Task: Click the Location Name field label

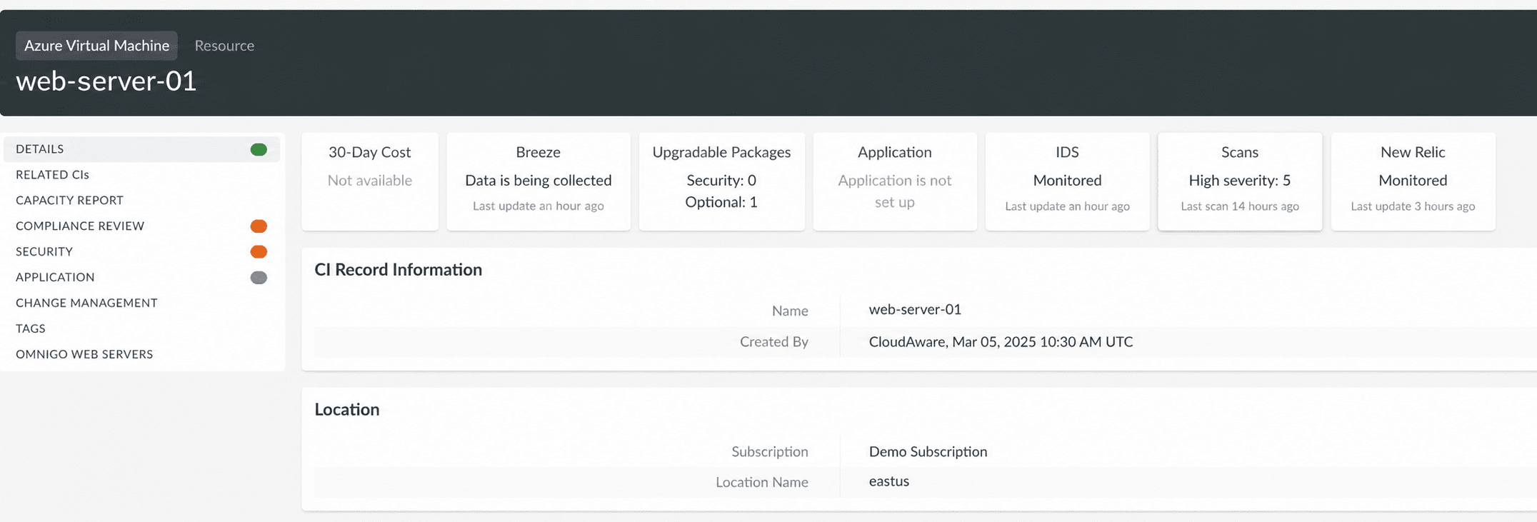Action: tap(762, 483)
